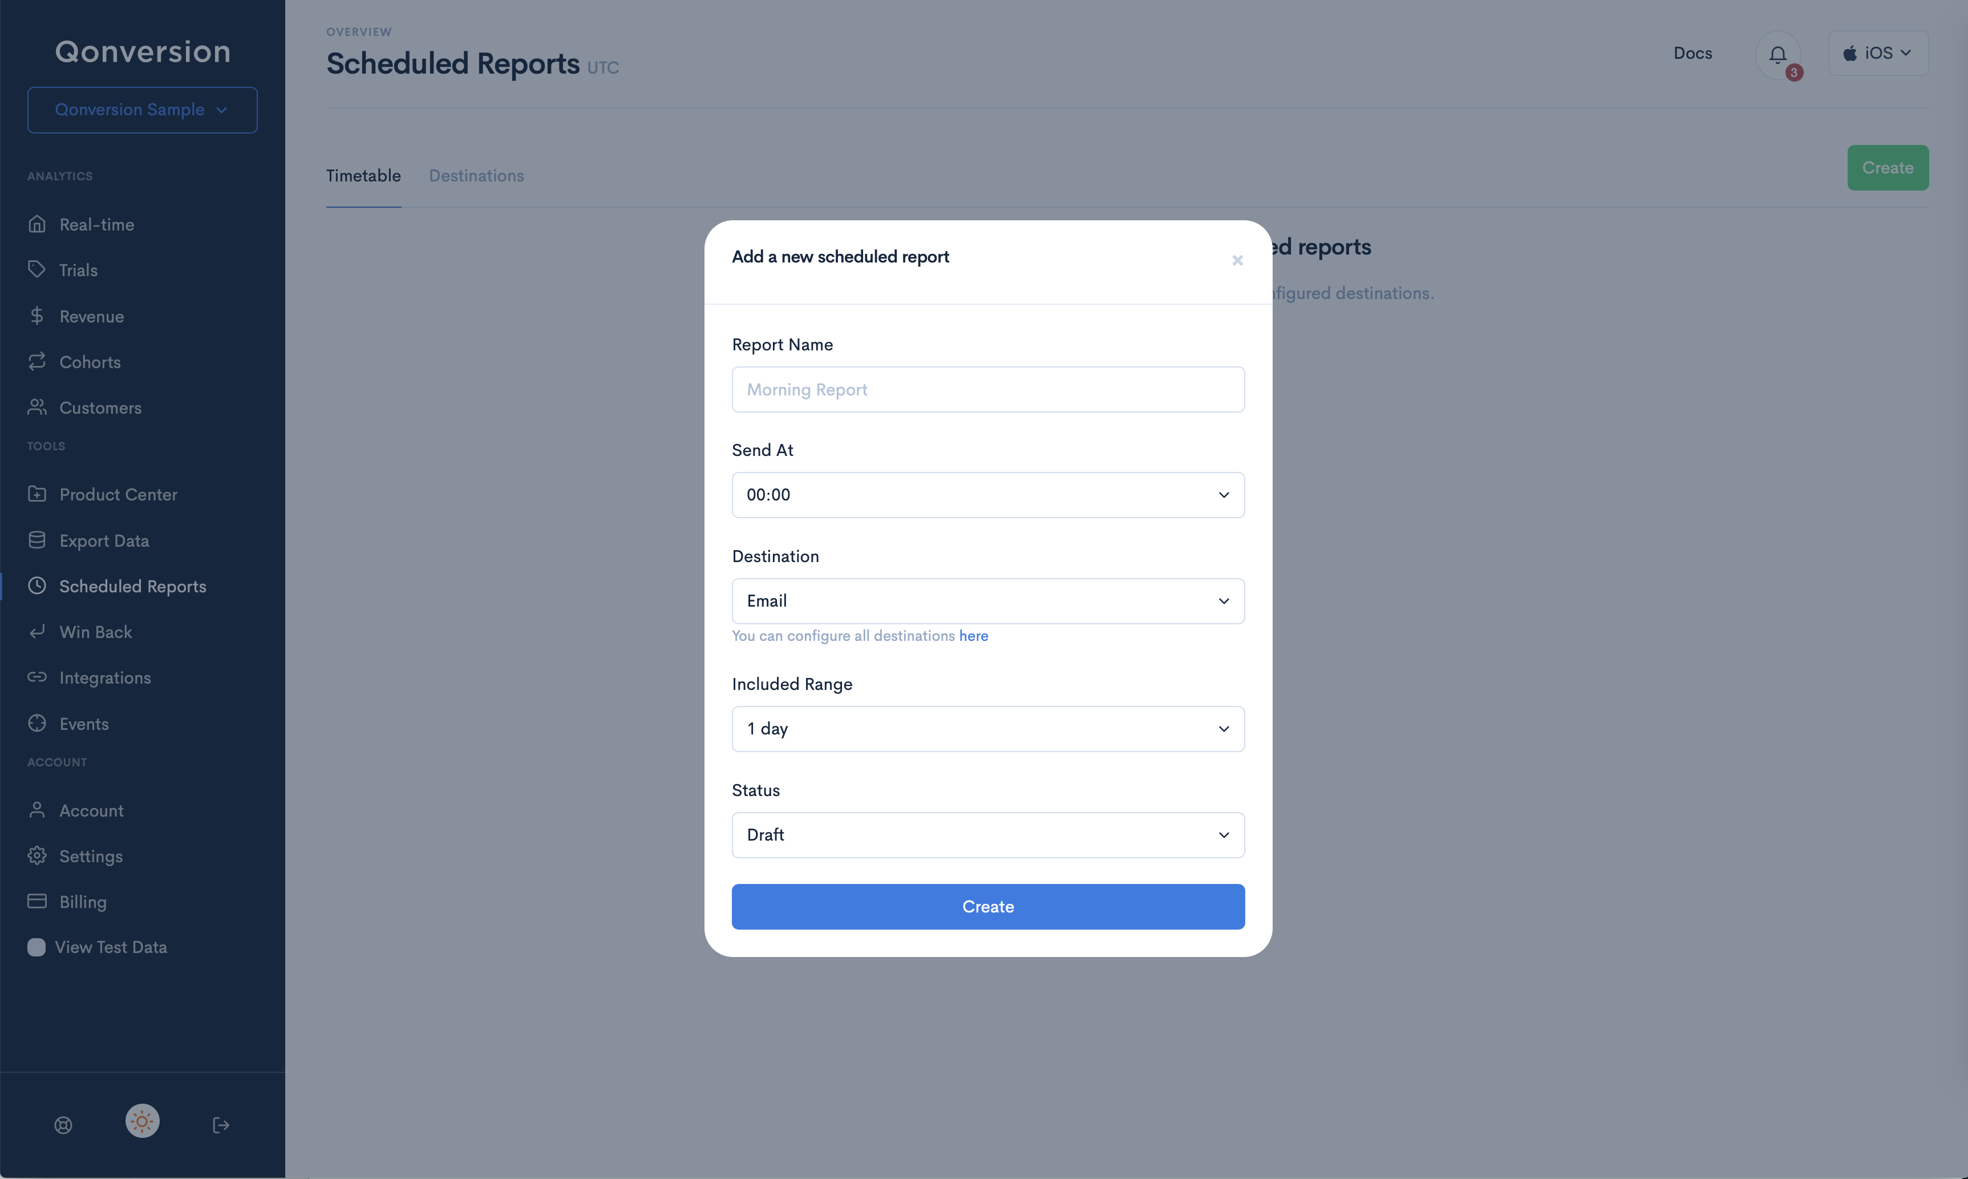Click Settings gear icon
The width and height of the screenshot is (1968, 1179).
click(x=37, y=855)
